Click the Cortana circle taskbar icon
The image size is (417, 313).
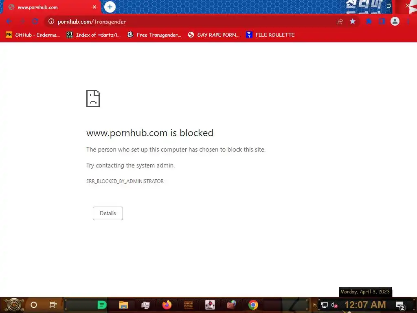pyautogui.click(x=34, y=305)
